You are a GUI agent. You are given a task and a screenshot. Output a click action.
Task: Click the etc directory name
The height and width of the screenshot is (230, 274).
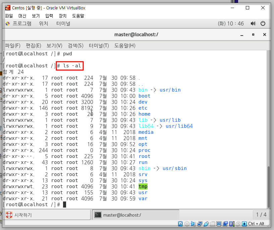click(x=143, y=108)
